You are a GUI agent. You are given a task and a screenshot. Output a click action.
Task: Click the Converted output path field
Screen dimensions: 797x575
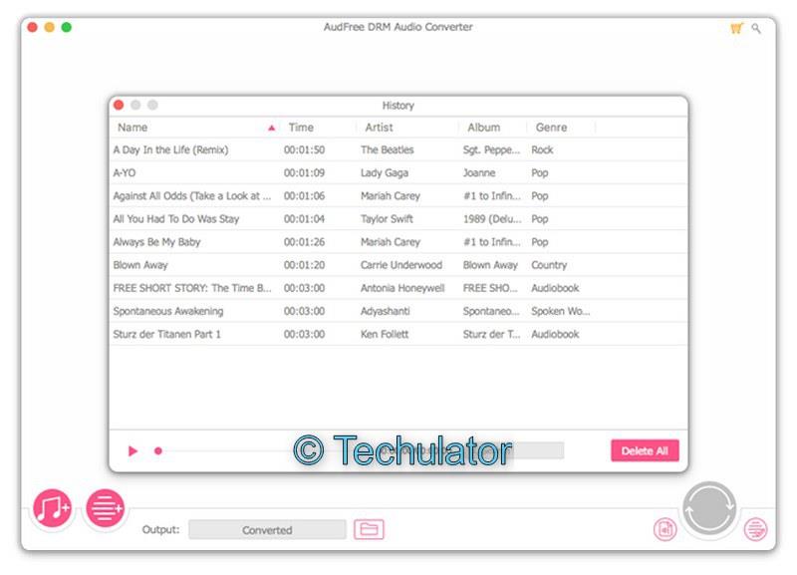click(x=267, y=529)
